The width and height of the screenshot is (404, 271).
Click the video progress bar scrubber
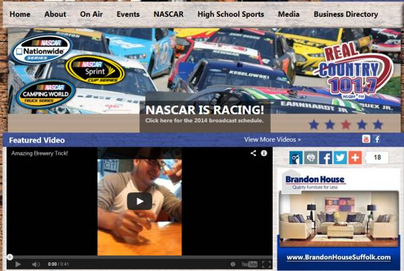(10, 257)
